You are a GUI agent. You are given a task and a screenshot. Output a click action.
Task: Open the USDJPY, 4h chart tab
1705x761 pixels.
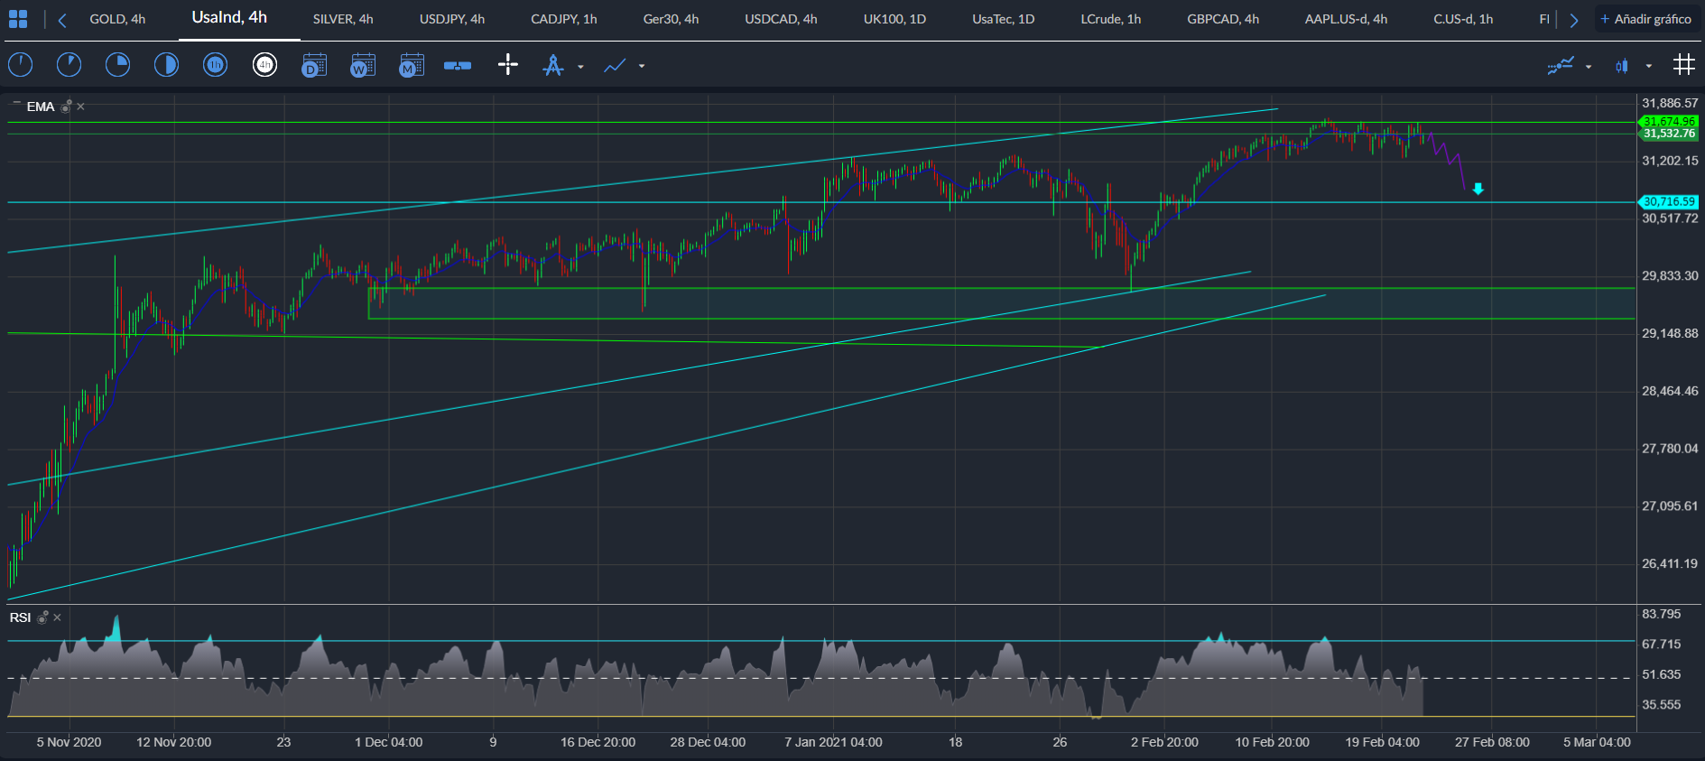[x=451, y=19]
